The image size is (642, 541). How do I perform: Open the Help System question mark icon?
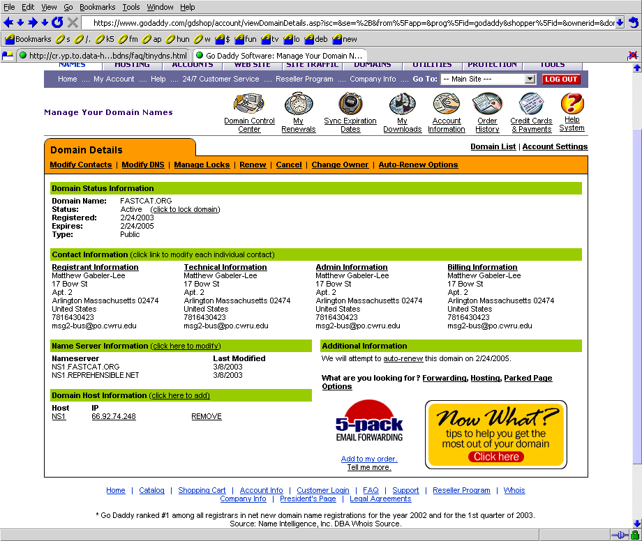click(572, 102)
